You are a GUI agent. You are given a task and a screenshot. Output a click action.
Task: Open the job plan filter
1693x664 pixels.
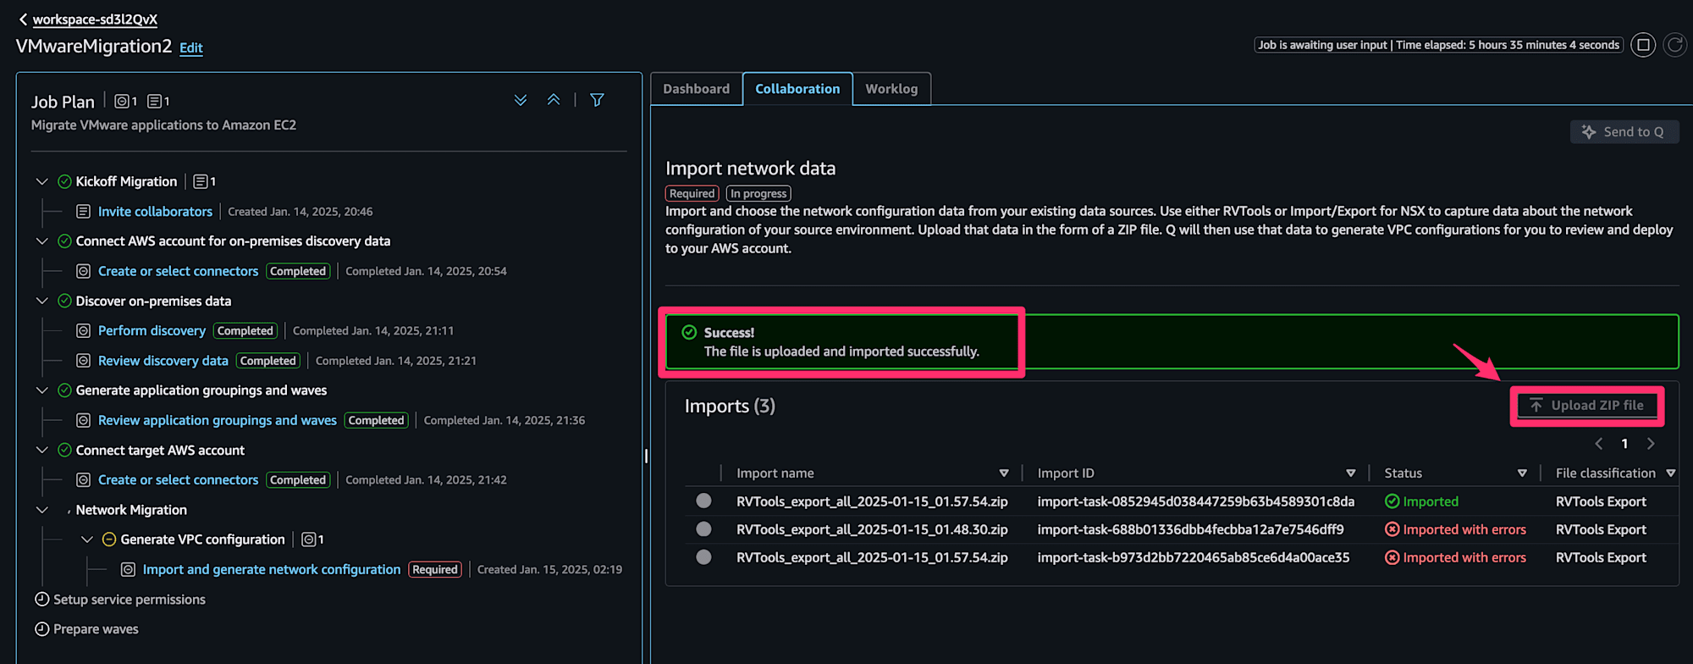pos(597,100)
